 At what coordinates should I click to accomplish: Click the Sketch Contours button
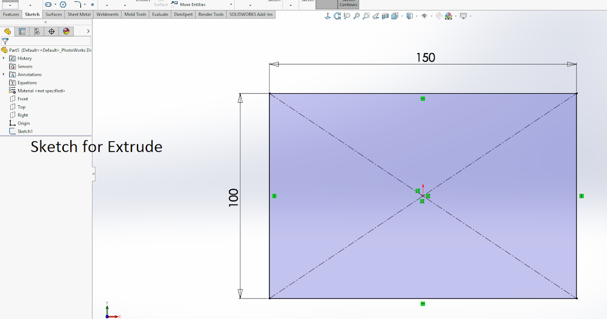[348, 3]
